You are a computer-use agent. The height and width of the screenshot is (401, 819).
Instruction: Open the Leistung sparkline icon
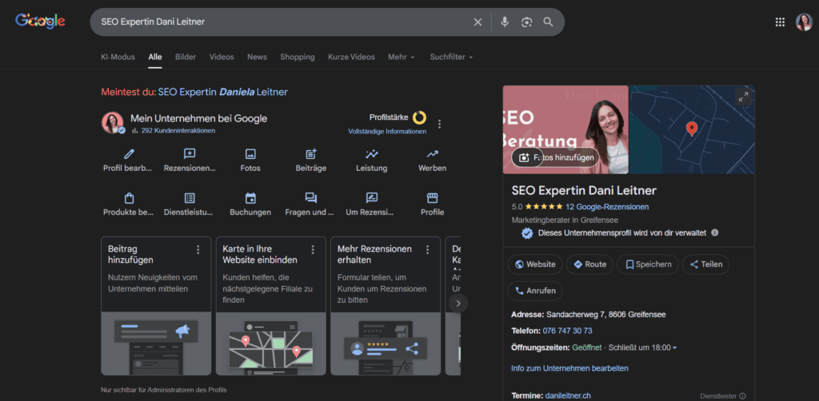371,154
